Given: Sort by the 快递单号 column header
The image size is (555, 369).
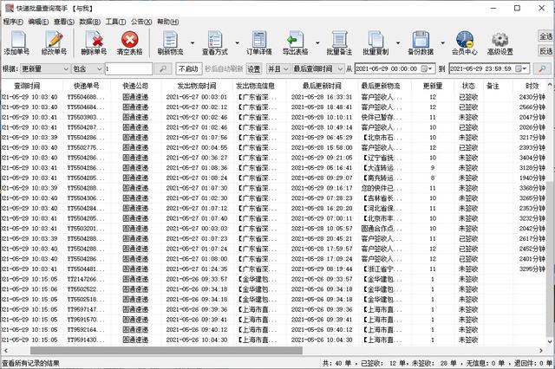Looking at the screenshot, I should (87, 86).
